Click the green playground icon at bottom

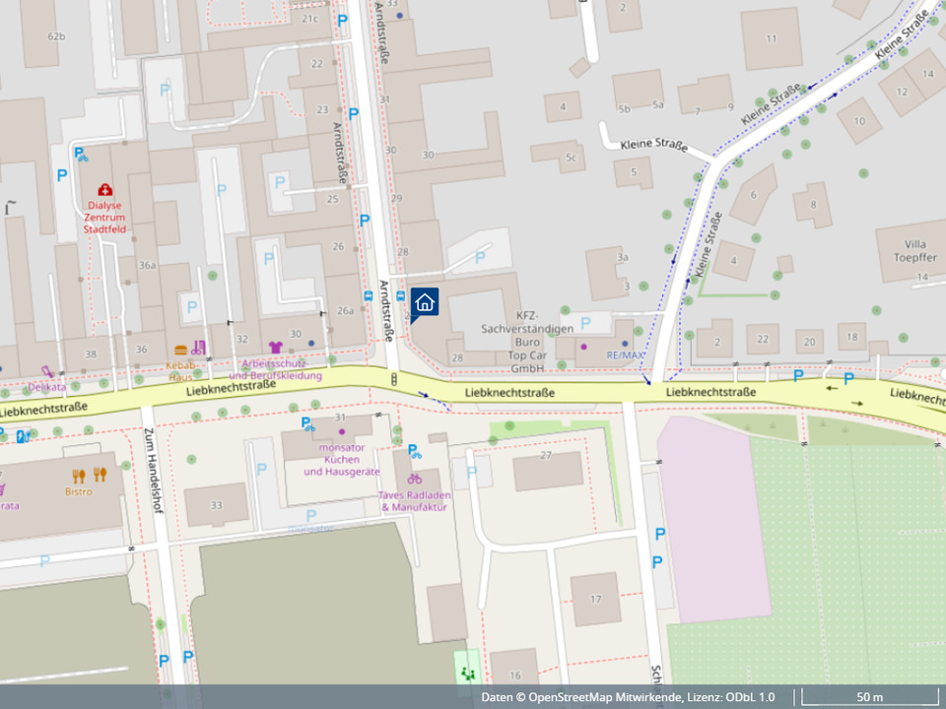tap(467, 673)
